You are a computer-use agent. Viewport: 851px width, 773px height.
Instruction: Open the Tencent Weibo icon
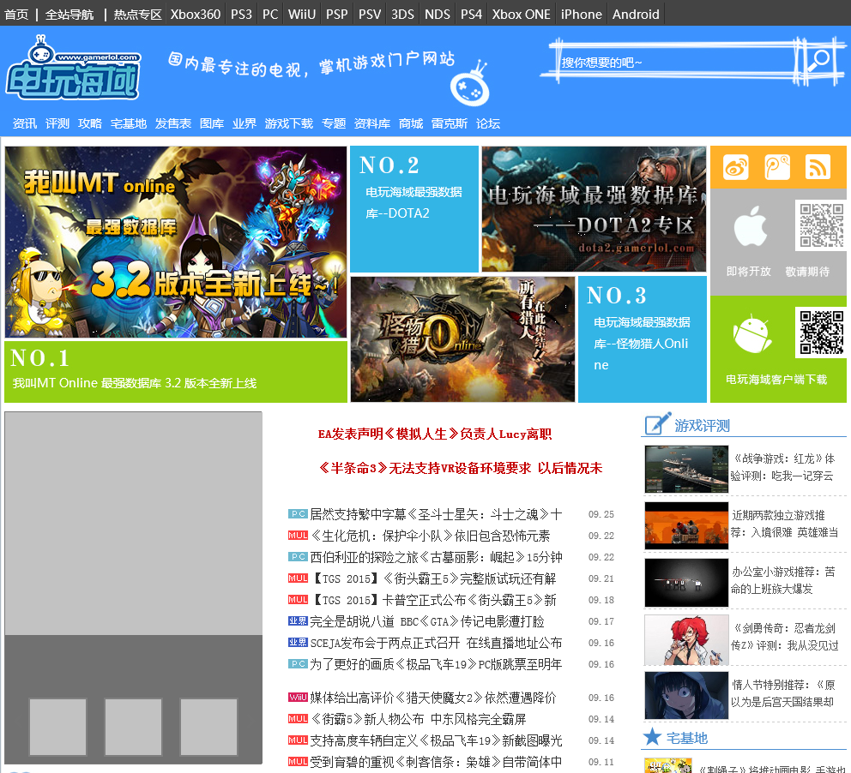777,167
